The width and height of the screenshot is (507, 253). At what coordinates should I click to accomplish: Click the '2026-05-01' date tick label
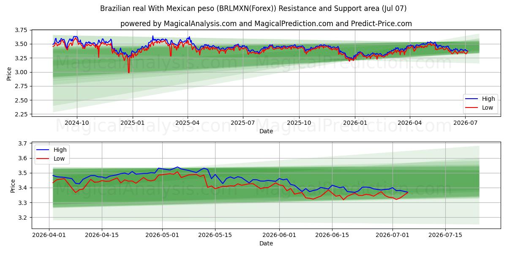click(163, 235)
